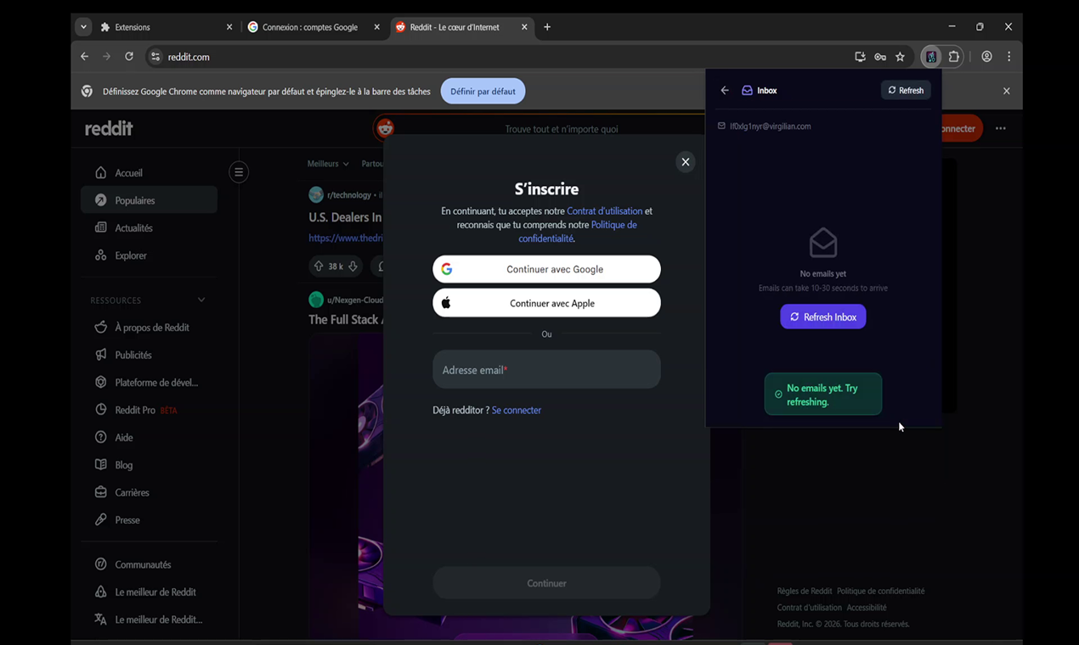The width and height of the screenshot is (1079, 645).
Task: Upvote the U.S. Dealers post
Action: tap(318, 266)
